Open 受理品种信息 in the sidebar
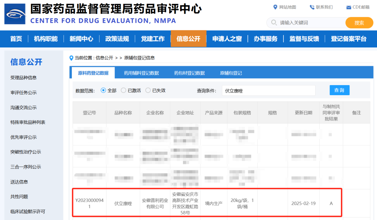This screenshot has height=220, width=377. 23,78
